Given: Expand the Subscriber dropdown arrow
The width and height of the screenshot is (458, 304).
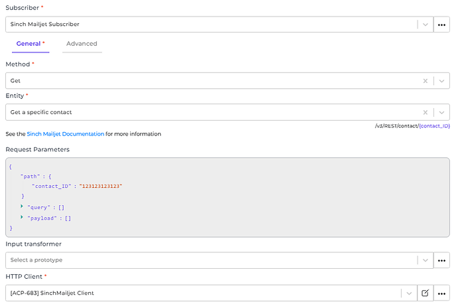Looking at the screenshot, I should (425, 25).
